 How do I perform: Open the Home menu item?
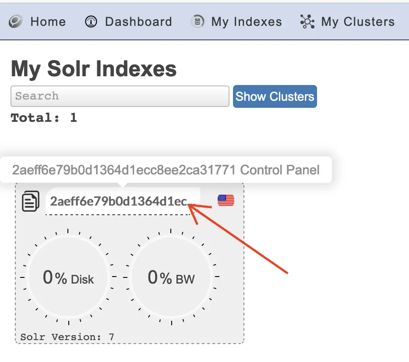click(48, 21)
